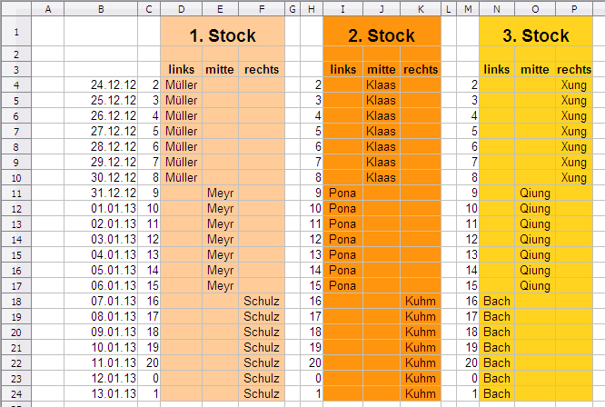This screenshot has width=605, height=407.
Task: Click the 'Schulz' cell in row 18
Action: [262, 301]
